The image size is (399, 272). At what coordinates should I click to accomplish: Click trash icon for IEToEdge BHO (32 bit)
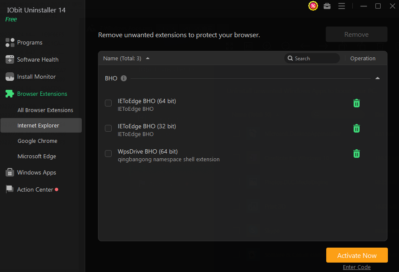point(356,128)
